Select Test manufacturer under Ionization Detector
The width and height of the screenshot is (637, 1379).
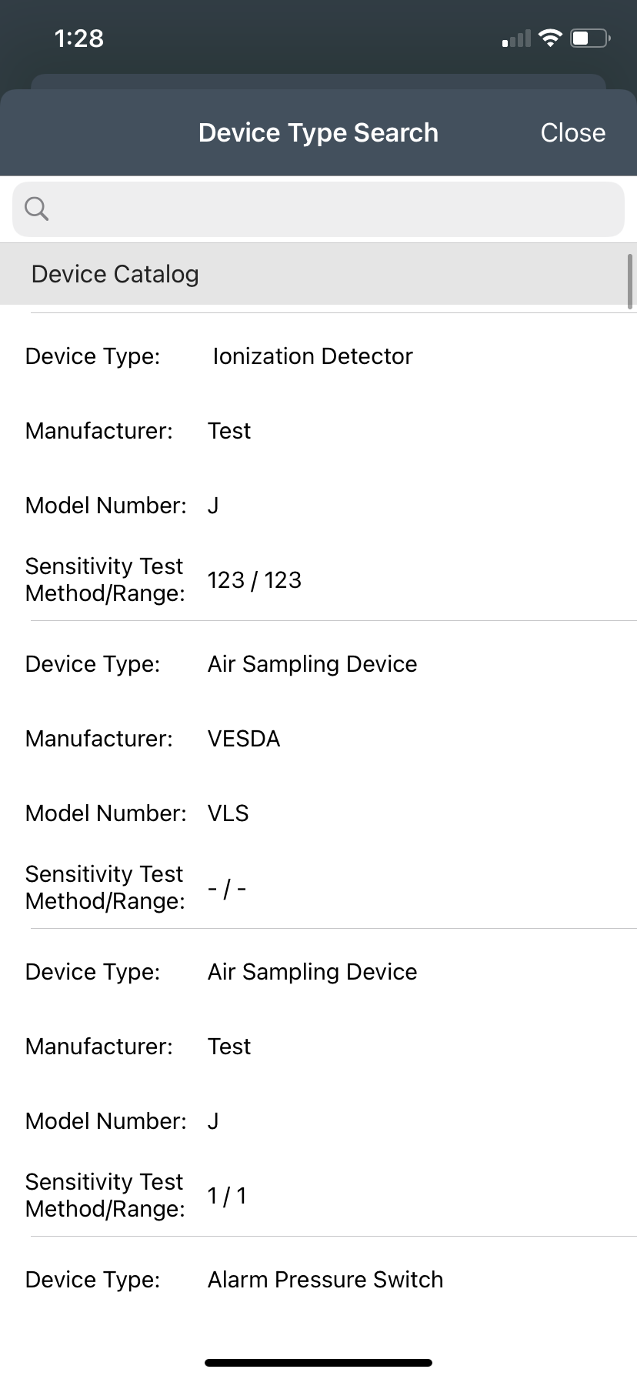pos(229,431)
